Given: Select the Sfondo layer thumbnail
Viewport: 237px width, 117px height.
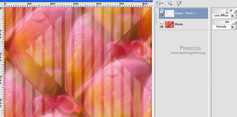Looking at the screenshot, I should tap(170, 24).
